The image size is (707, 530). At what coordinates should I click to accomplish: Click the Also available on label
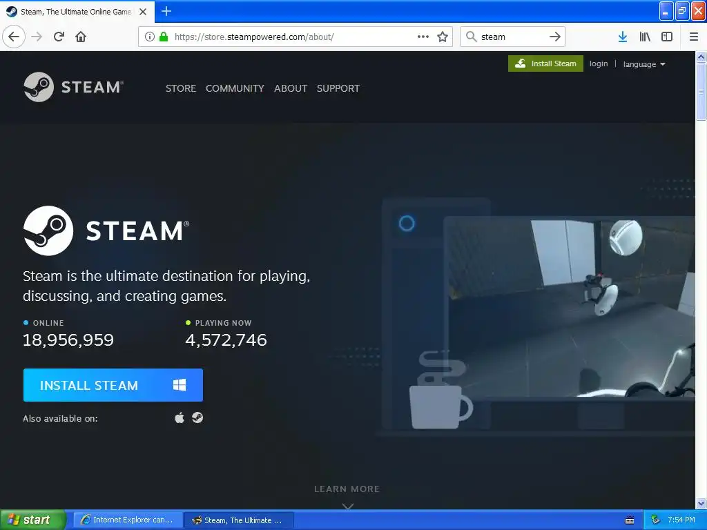point(61,419)
